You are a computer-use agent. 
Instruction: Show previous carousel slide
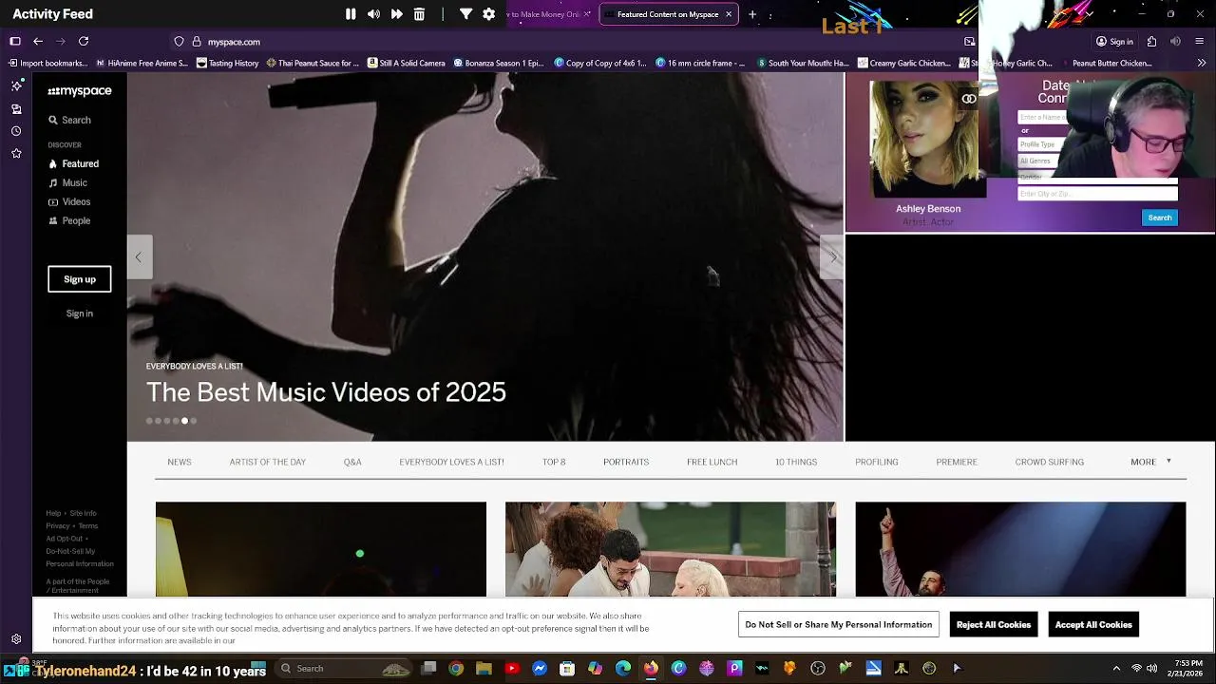[x=139, y=256]
